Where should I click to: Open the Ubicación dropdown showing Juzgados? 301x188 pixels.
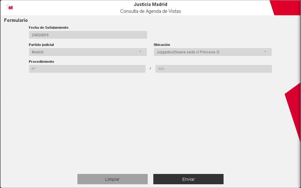[x=209, y=52]
